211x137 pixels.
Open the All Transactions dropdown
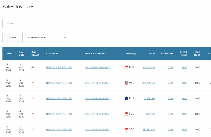coord(46,38)
